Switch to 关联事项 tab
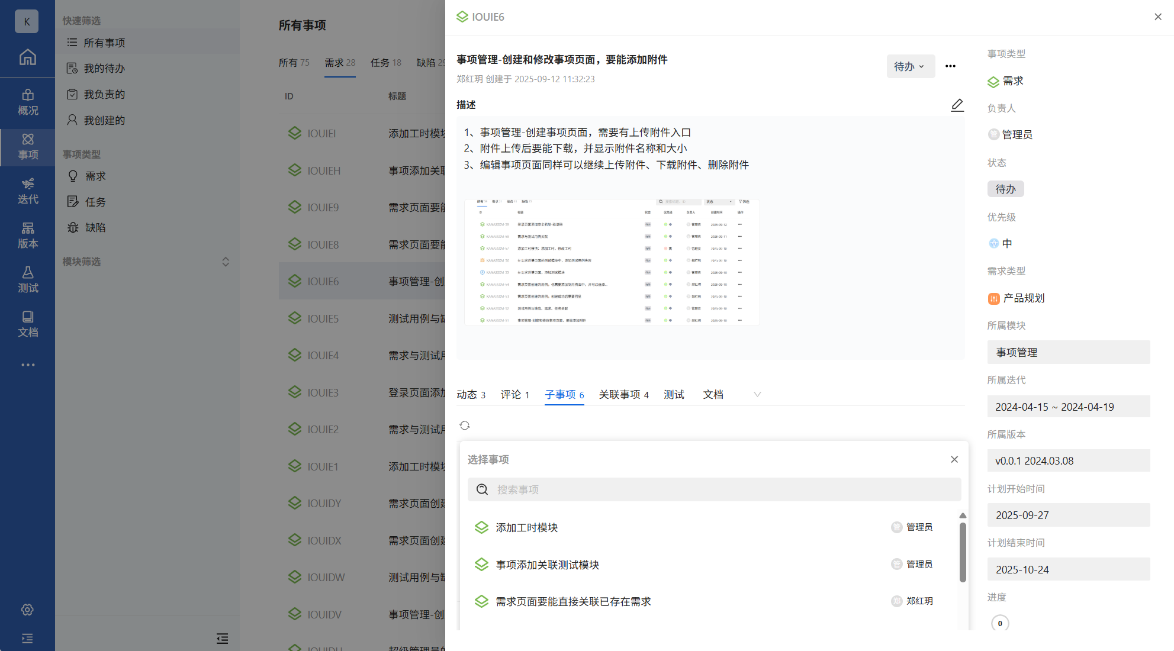Viewport: 1174px width, 651px height. pos(623,395)
